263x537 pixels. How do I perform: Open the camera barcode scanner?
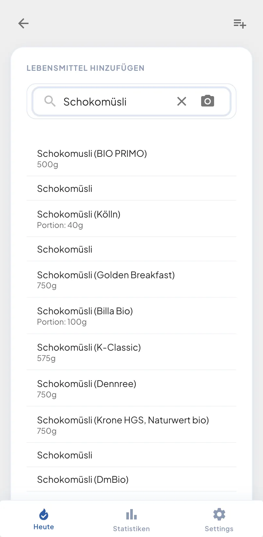pyautogui.click(x=208, y=101)
